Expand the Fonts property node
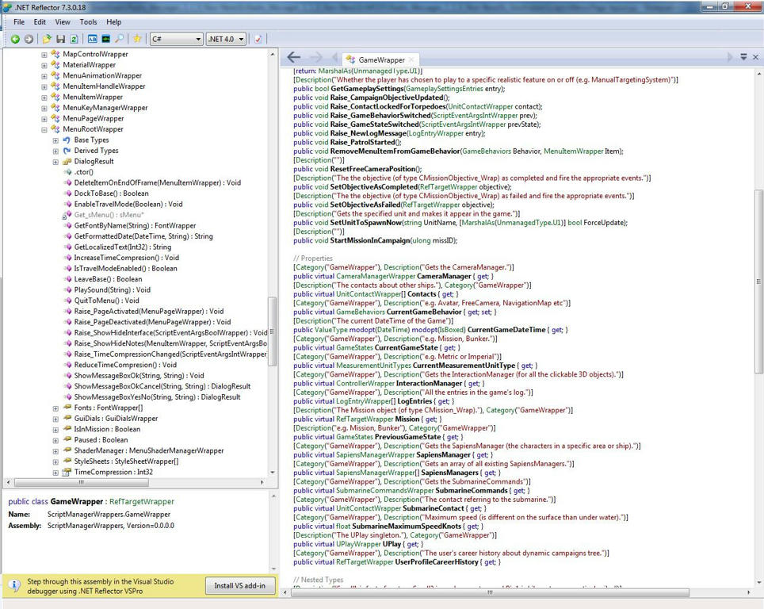 (55, 408)
